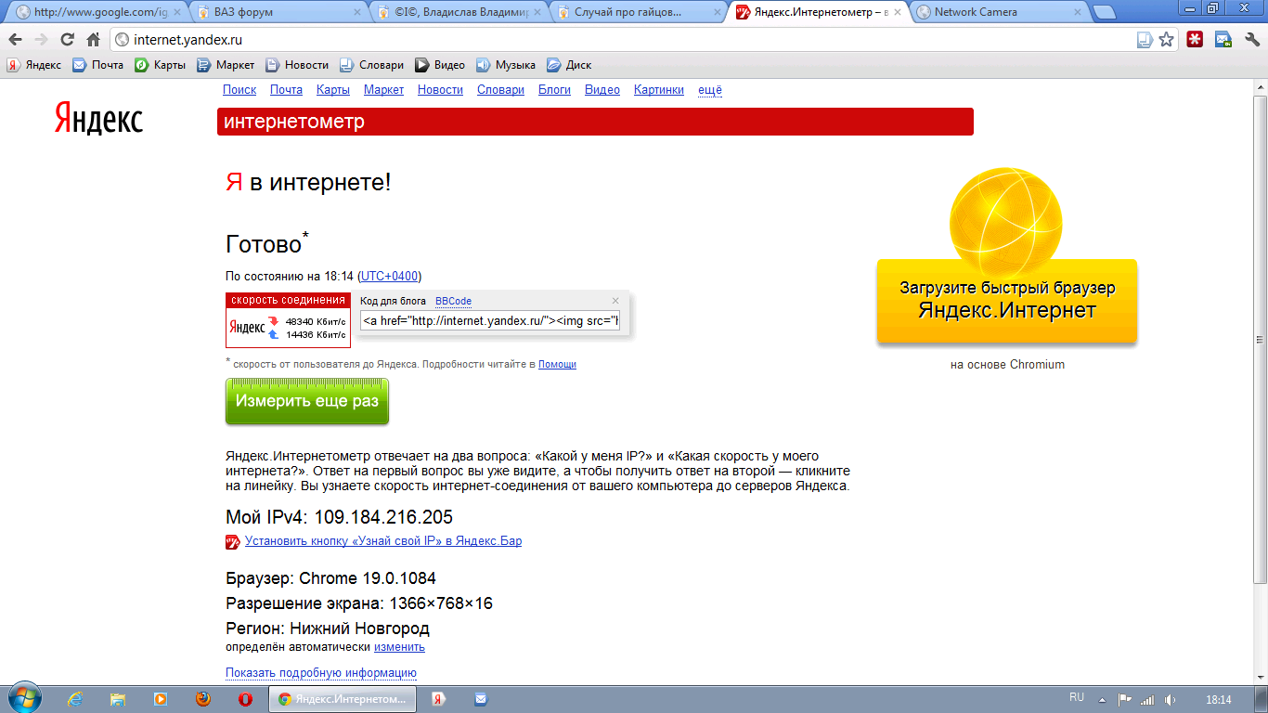The height and width of the screenshot is (713, 1268).
Task: Bookmark this page with the star icon
Action: pos(1167,40)
